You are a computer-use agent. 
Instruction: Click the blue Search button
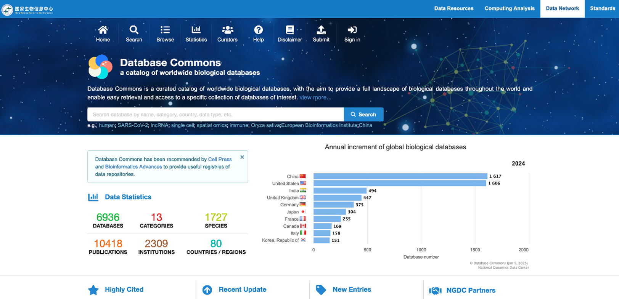[363, 114]
